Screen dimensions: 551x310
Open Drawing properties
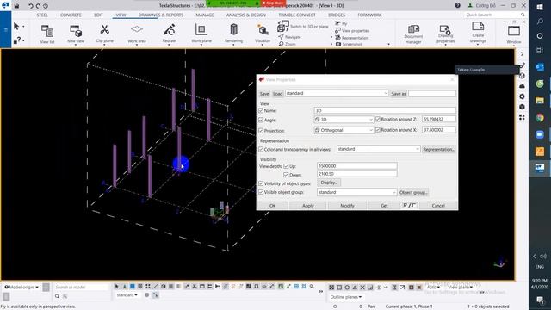tap(445, 34)
